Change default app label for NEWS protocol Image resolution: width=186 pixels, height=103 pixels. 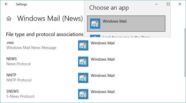pyautogui.click(x=103, y=59)
